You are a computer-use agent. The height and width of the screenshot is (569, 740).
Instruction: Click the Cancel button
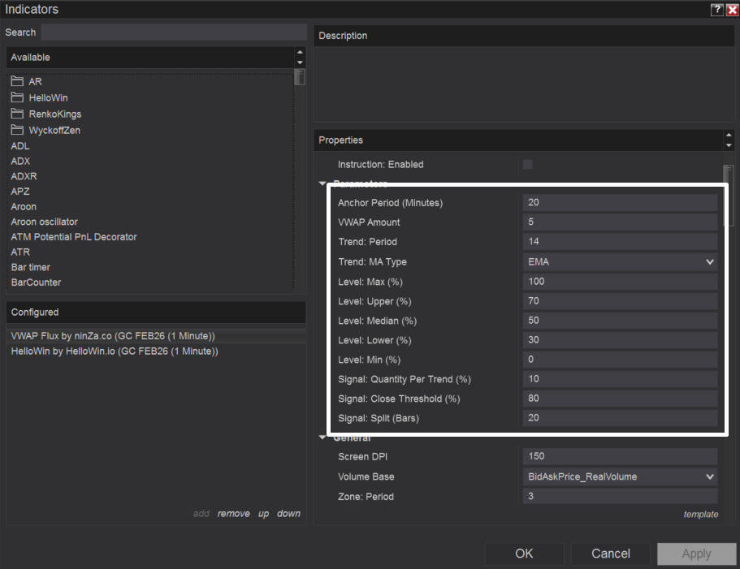point(610,554)
